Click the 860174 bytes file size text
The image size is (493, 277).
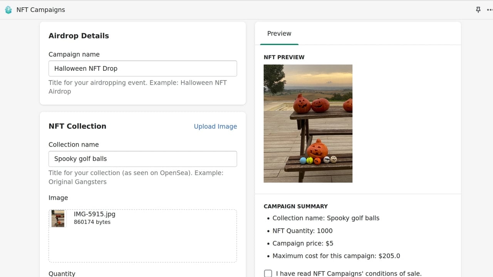point(92,222)
